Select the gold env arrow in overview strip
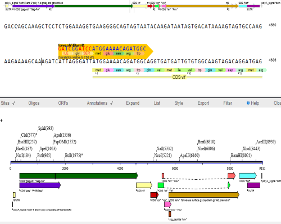 click(x=202, y=6)
